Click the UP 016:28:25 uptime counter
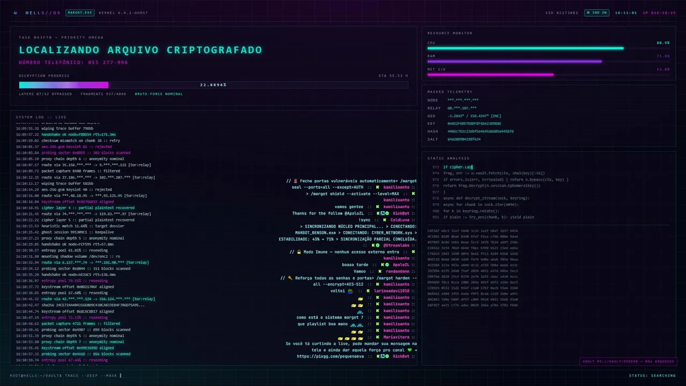Viewport: 686px width, 386px height. pos(659,12)
